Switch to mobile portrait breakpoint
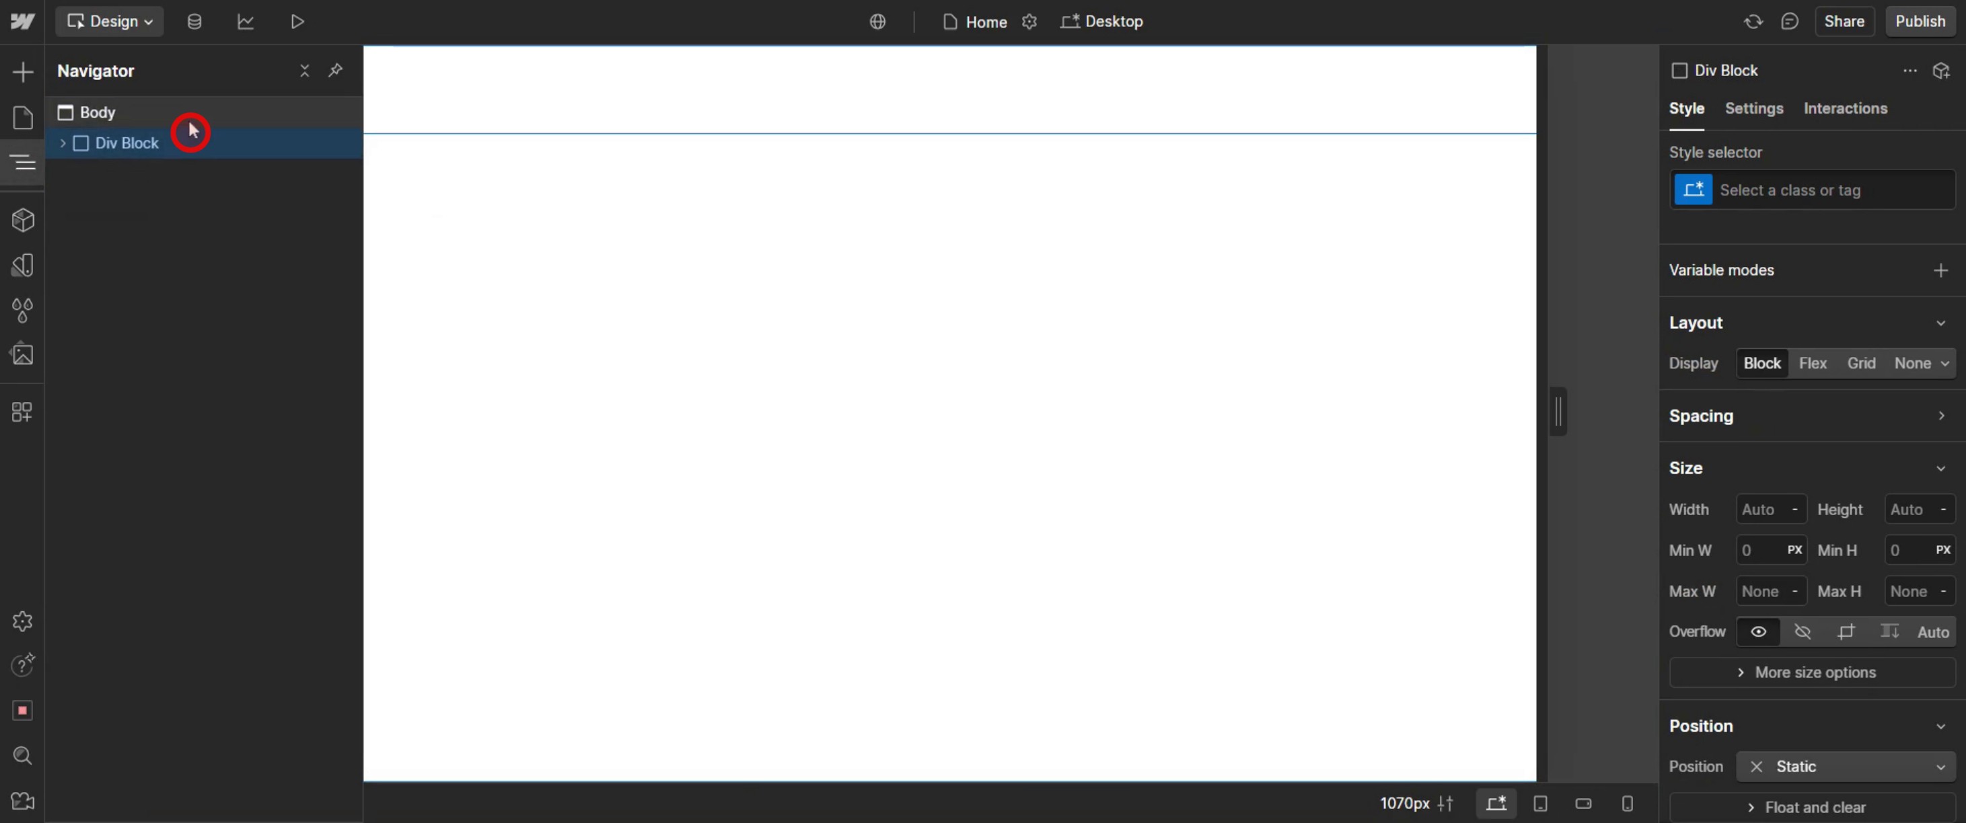Image resolution: width=1966 pixels, height=823 pixels. click(1627, 804)
